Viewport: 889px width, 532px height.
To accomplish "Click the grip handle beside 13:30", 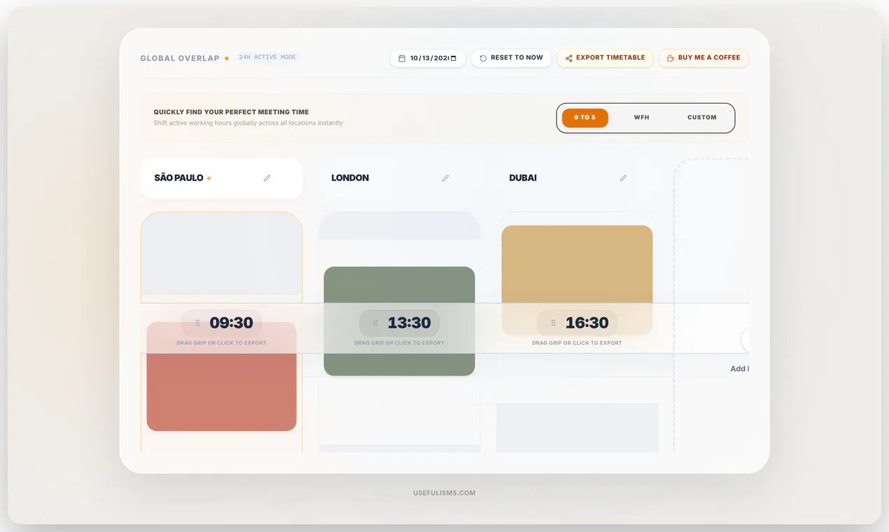I will click(376, 323).
